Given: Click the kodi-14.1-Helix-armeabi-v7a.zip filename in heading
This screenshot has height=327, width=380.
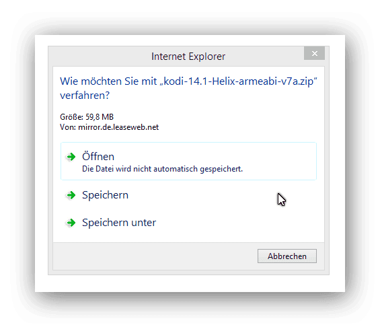Looking at the screenshot, I should [238, 81].
